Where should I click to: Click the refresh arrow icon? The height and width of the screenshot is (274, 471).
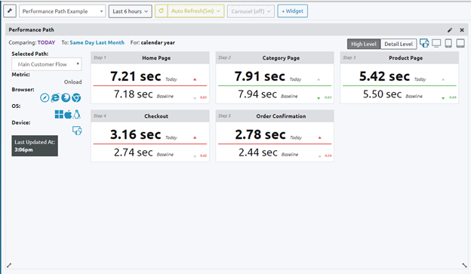[161, 11]
